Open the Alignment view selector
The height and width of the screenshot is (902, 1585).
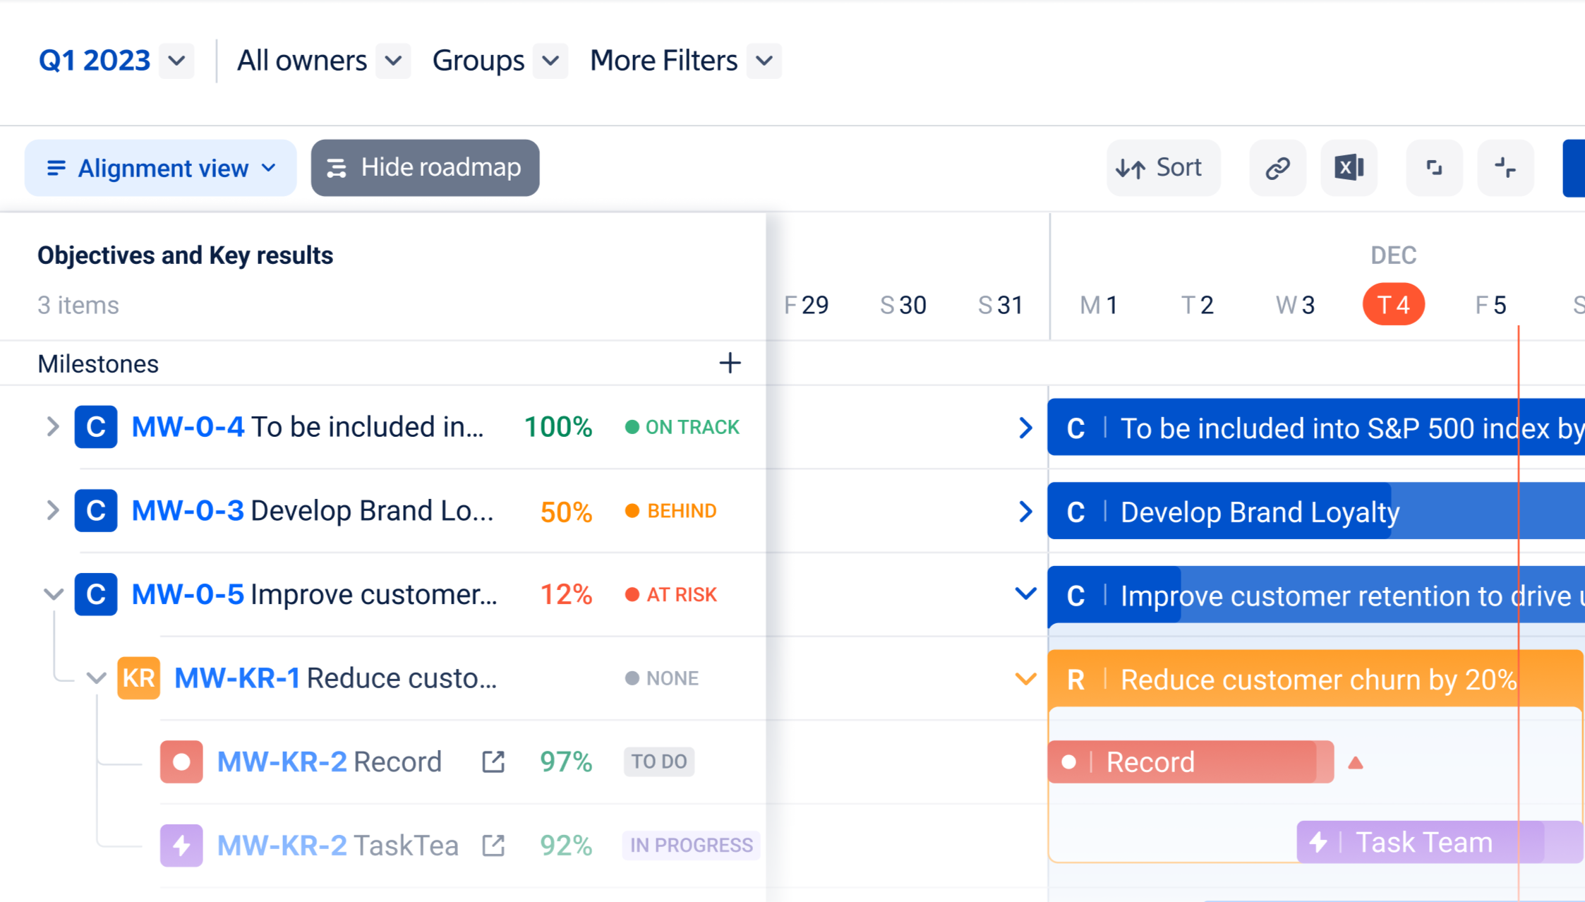(161, 168)
